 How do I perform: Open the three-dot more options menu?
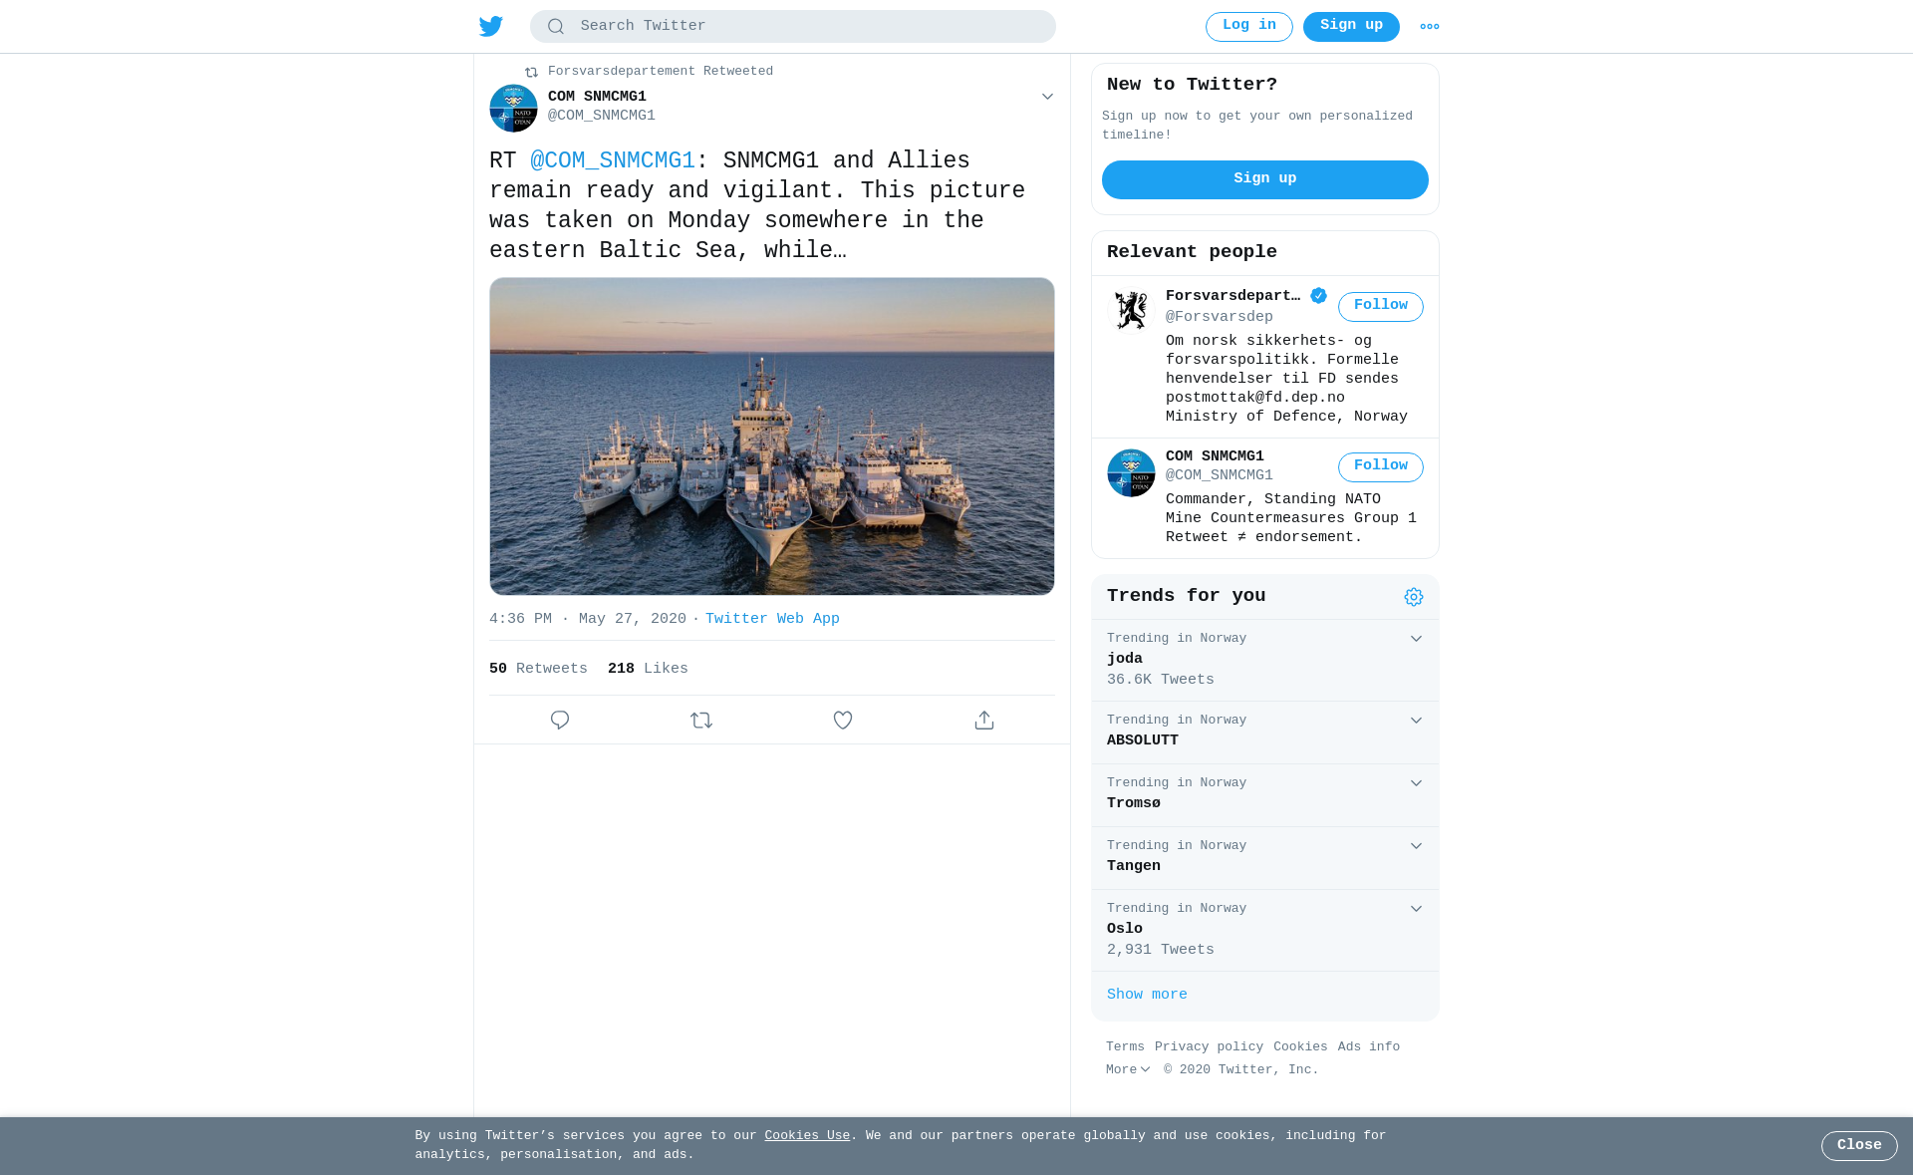click(1430, 27)
